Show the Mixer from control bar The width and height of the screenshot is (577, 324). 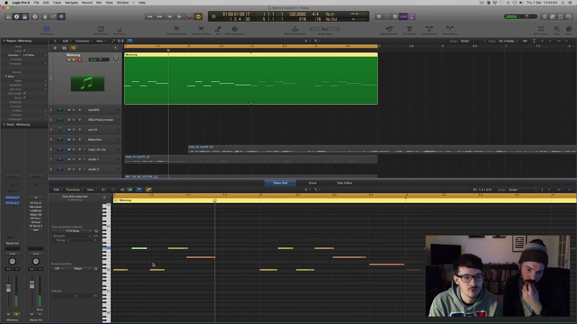53,17
